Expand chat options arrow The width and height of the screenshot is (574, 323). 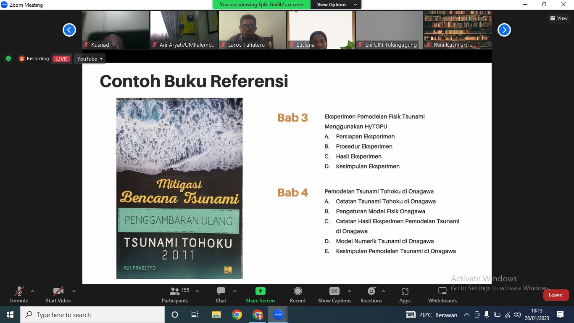(235, 291)
